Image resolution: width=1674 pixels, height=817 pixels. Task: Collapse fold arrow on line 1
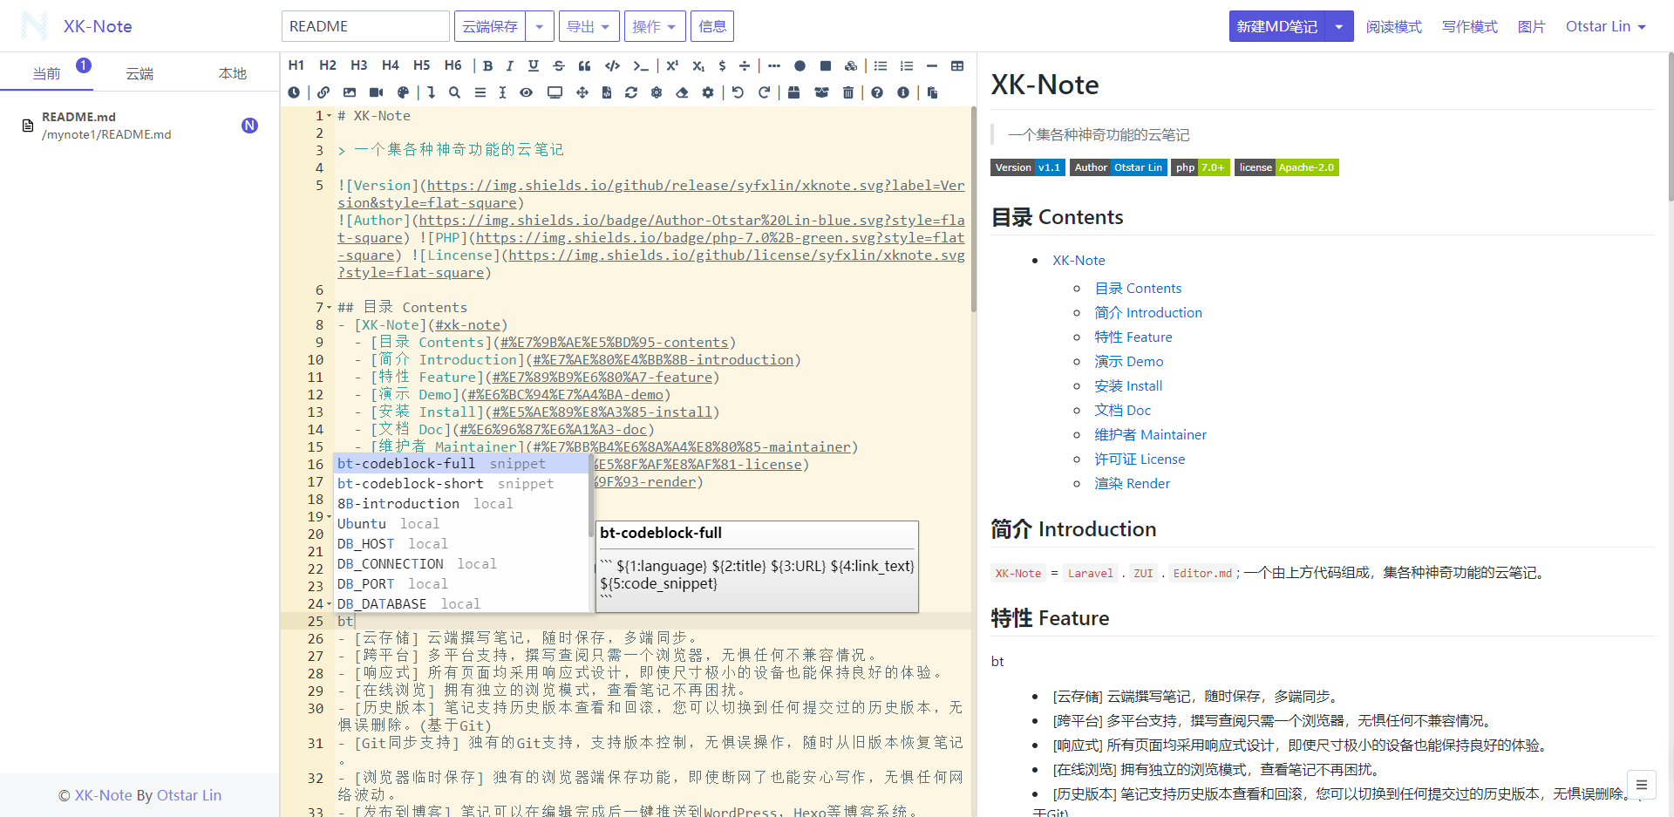point(329,116)
